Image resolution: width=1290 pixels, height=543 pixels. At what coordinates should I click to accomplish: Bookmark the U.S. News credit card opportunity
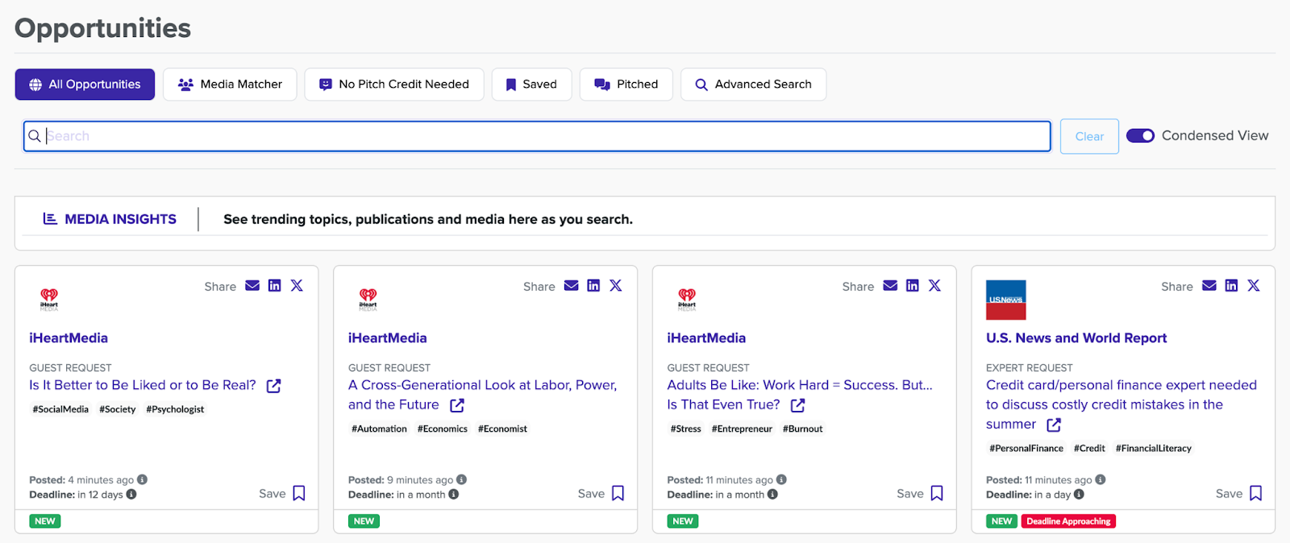(x=1256, y=493)
